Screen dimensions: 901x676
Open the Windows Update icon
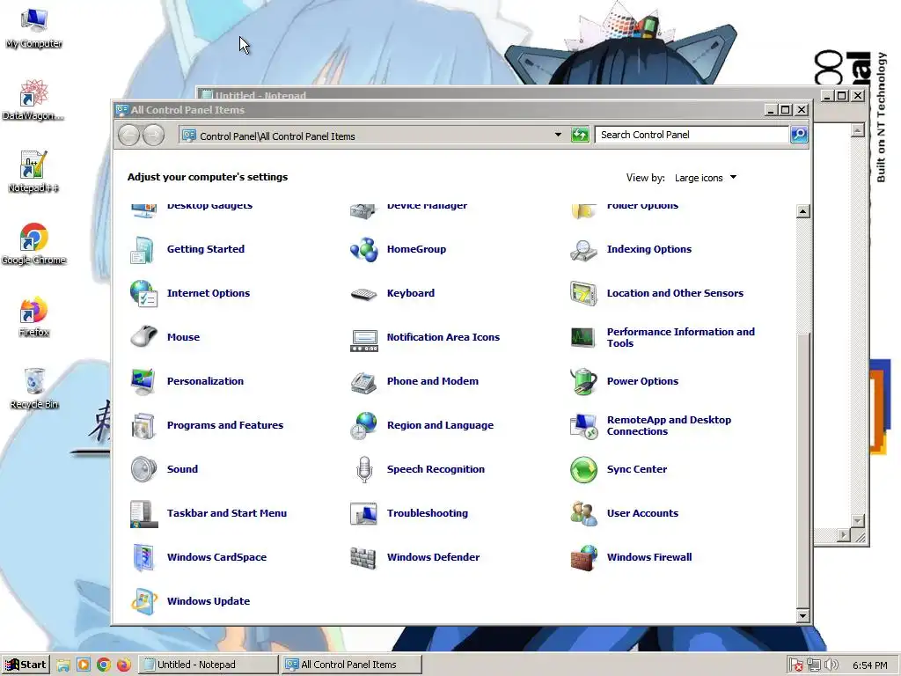point(143,601)
